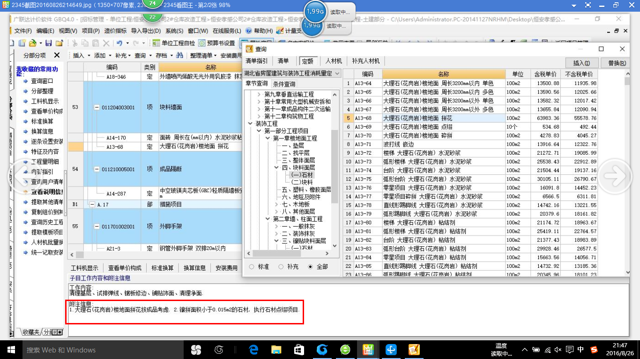Open Windows Start menu

point(11,350)
